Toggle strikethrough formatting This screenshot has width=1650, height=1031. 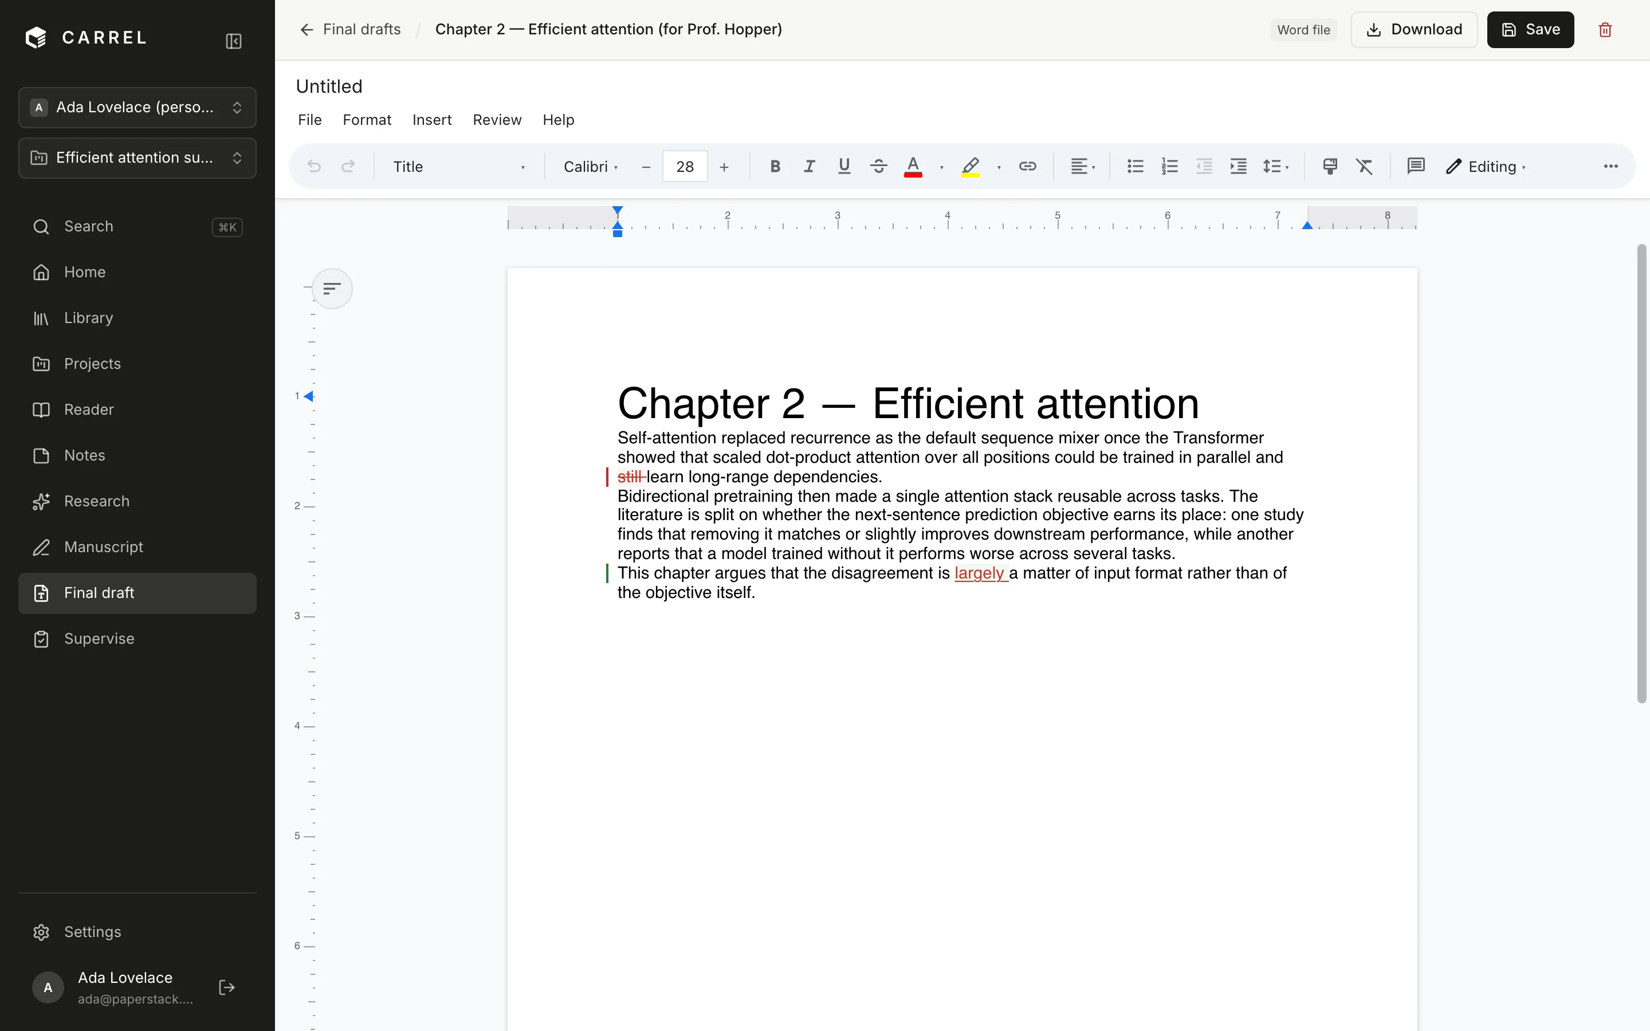point(878,166)
